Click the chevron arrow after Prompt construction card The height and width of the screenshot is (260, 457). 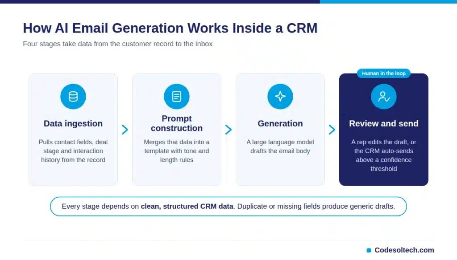(228, 130)
